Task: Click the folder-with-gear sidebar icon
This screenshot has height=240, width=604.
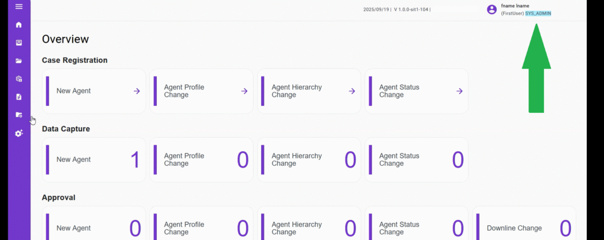Action: pyautogui.click(x=19, y=115)
